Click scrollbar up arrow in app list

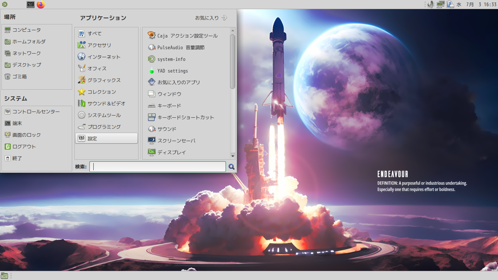(x=233, y=31)
